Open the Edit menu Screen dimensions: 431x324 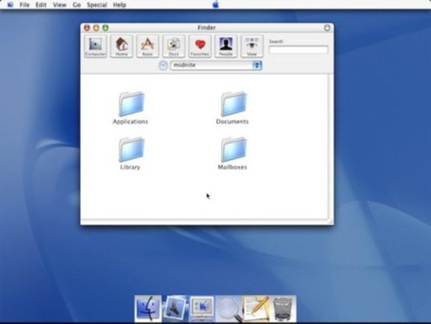[x=41, y=5]
